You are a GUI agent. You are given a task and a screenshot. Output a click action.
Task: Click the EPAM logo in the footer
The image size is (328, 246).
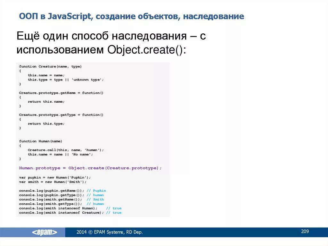(x=45, y=232)
